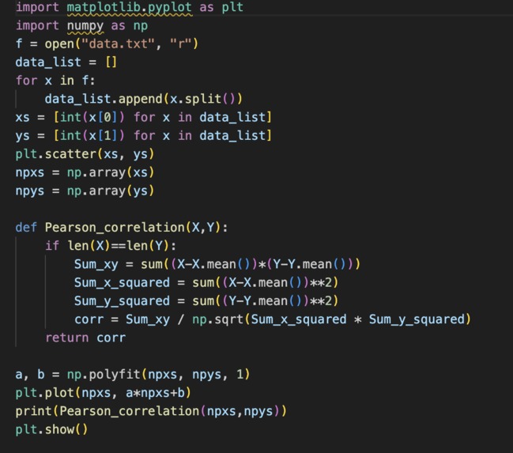The height and width of the screenshot is (453, 513).
Task: Click the 'data_list.append(x.split())' line
Action: point(144,99)
